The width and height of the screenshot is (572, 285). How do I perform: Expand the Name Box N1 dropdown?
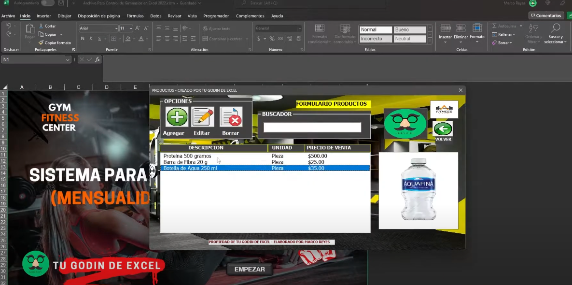click(x=68, y=59)
